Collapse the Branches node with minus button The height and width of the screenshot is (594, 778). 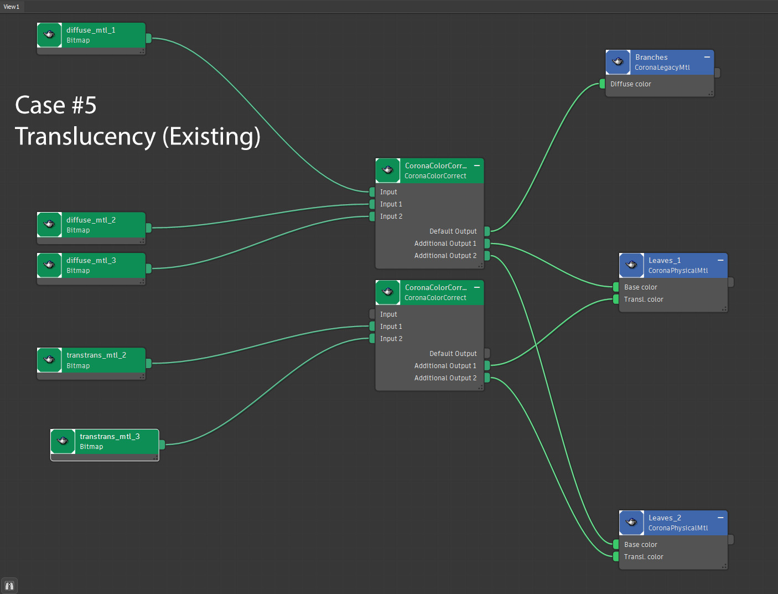coord(707,57)
